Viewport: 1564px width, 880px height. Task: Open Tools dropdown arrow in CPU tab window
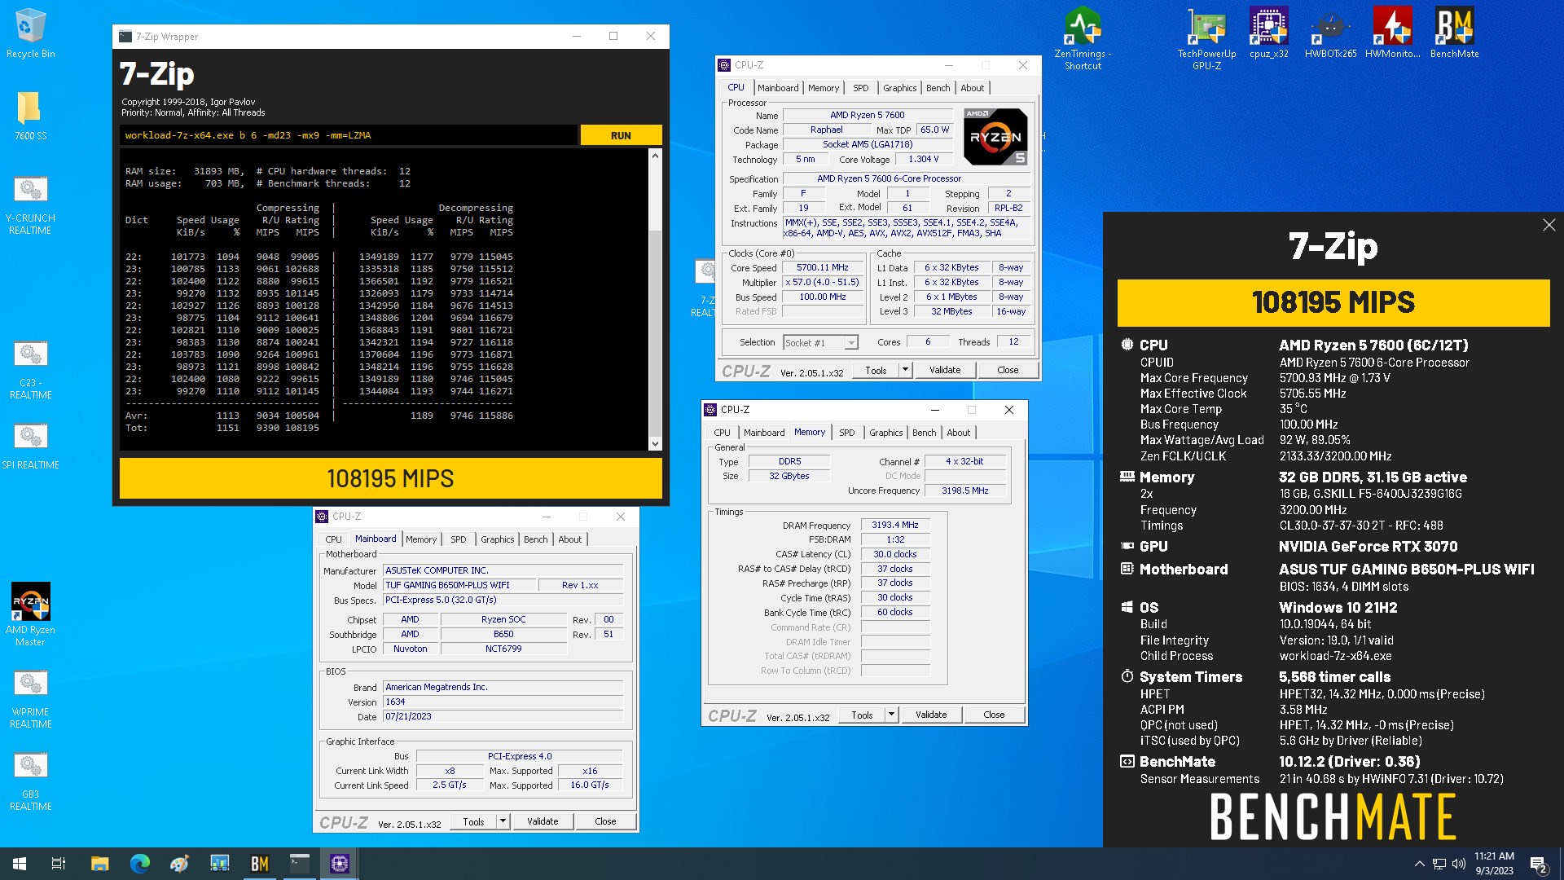coord(905,370)
